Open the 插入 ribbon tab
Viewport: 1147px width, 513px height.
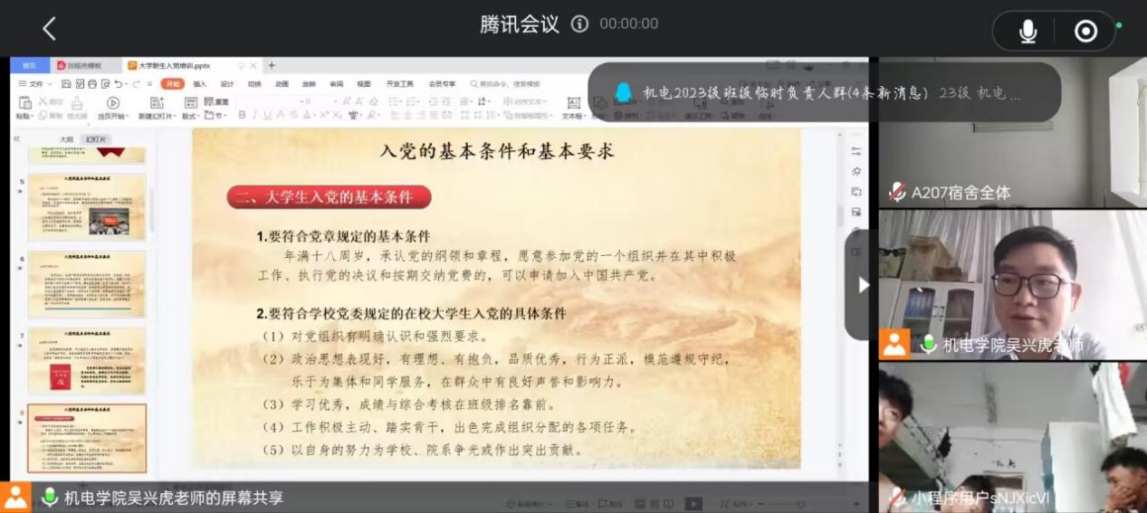[200, 84]
